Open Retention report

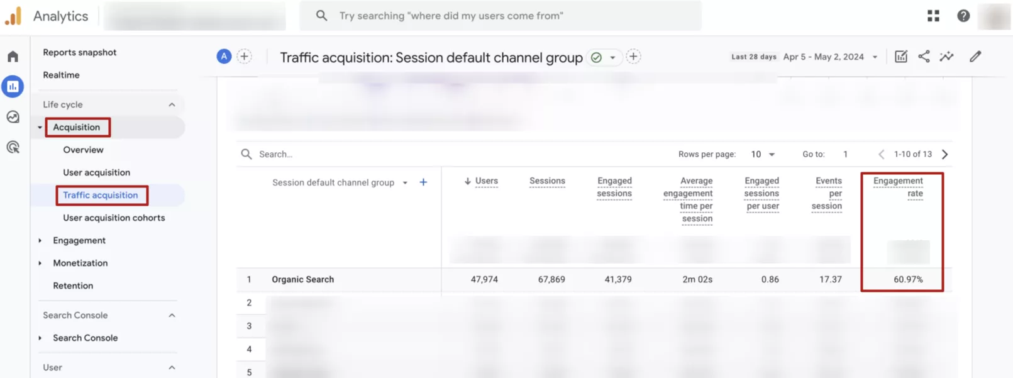click(73, 286)
